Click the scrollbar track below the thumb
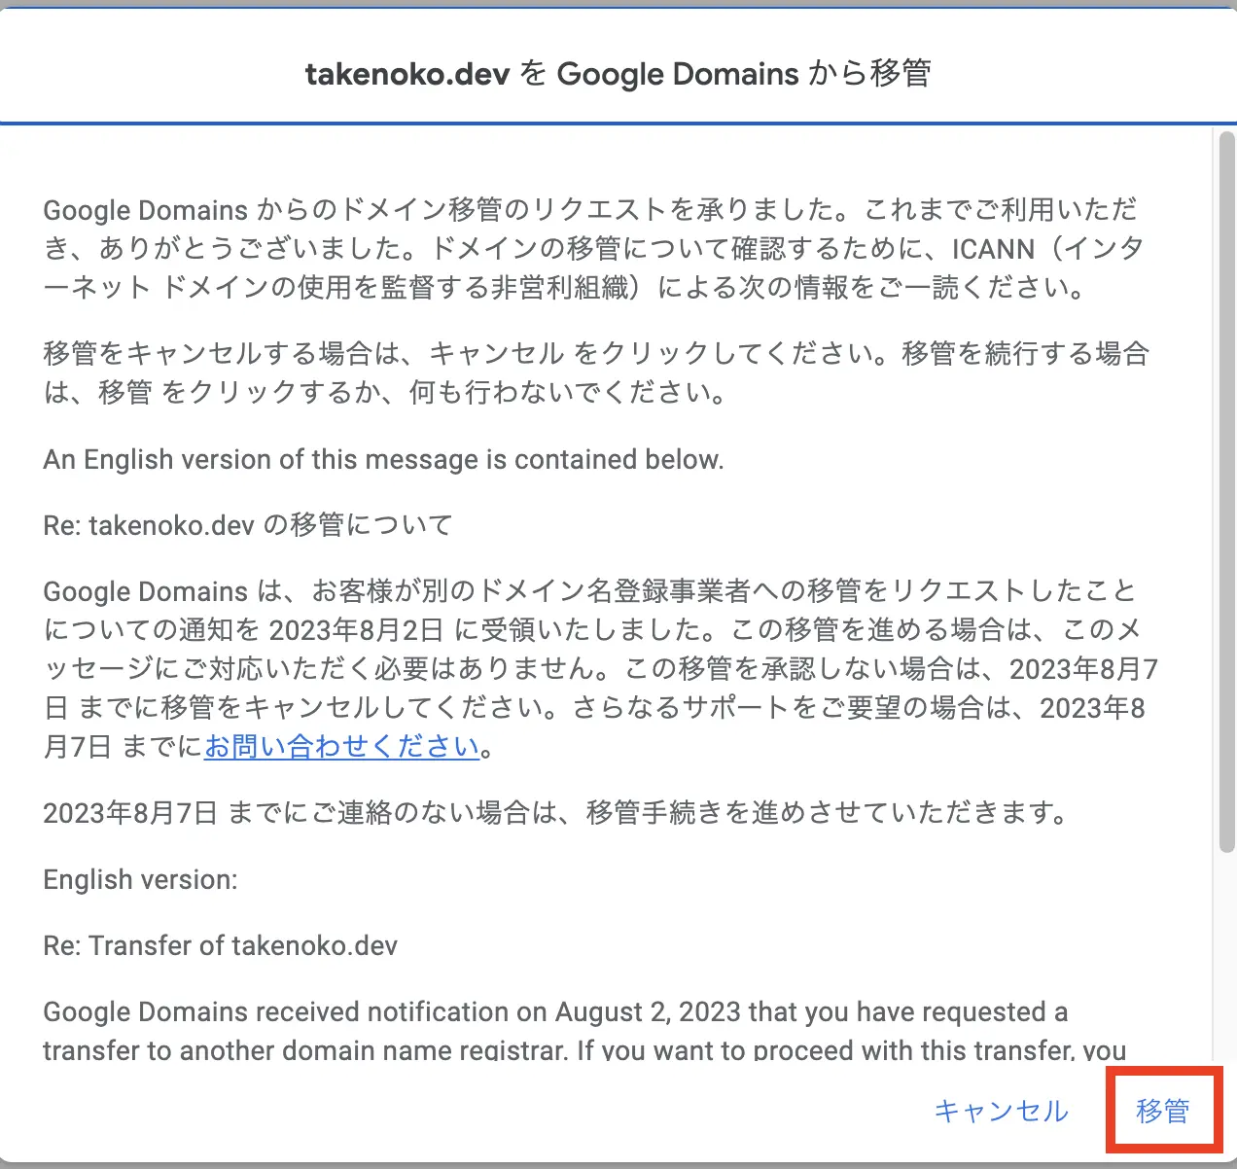Screen dimensions: 1237x1169 1226,963
